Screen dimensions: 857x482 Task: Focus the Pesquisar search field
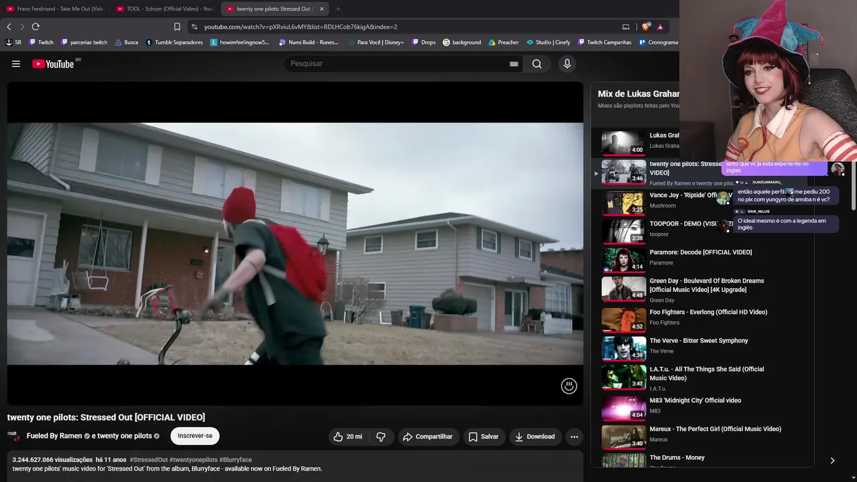398,64
